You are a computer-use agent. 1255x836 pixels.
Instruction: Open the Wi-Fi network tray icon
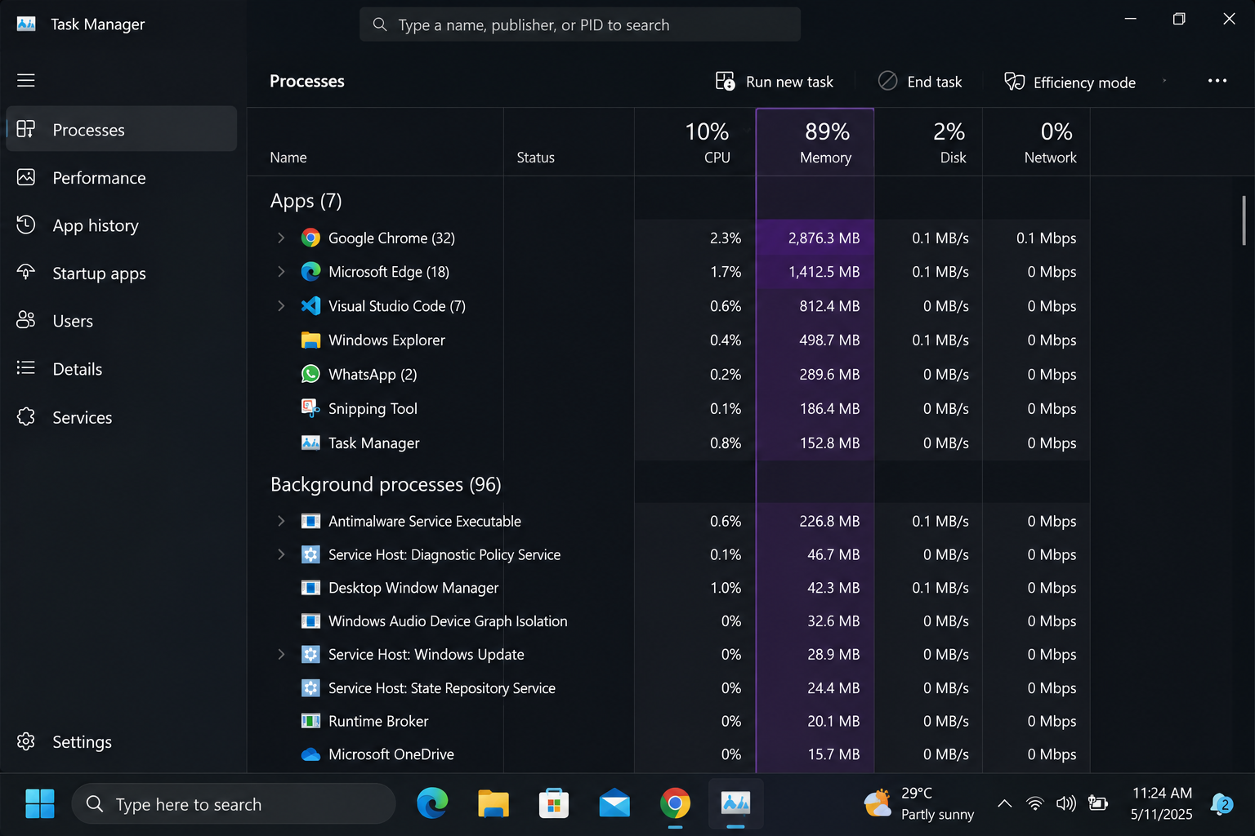click(1035, 804)
